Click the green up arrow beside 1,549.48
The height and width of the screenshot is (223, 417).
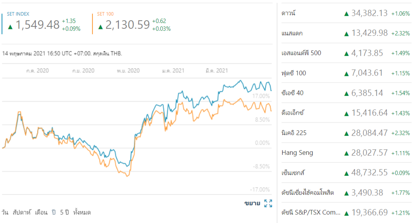point(10,27)
